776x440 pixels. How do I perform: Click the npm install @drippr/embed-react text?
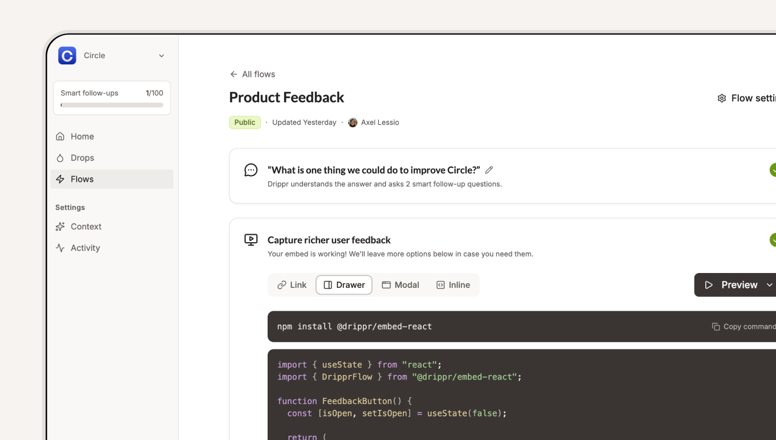[354, 327]
